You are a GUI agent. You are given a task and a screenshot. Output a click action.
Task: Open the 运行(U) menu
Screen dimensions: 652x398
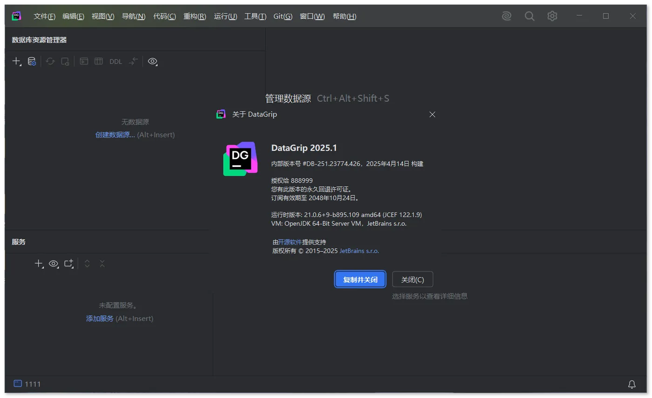225,16
